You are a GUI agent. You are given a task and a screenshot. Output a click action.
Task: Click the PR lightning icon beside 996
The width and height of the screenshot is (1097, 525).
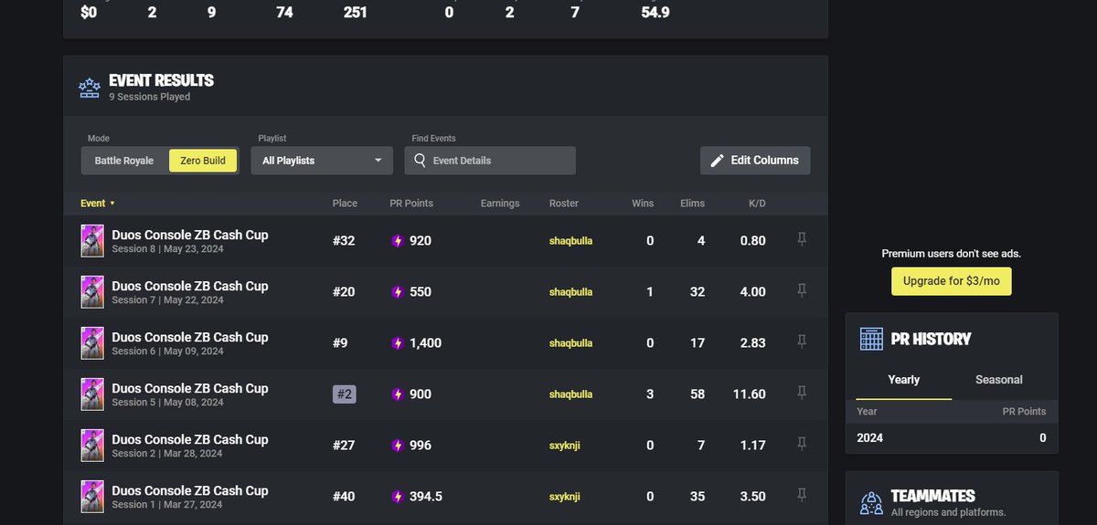(397, 446)
